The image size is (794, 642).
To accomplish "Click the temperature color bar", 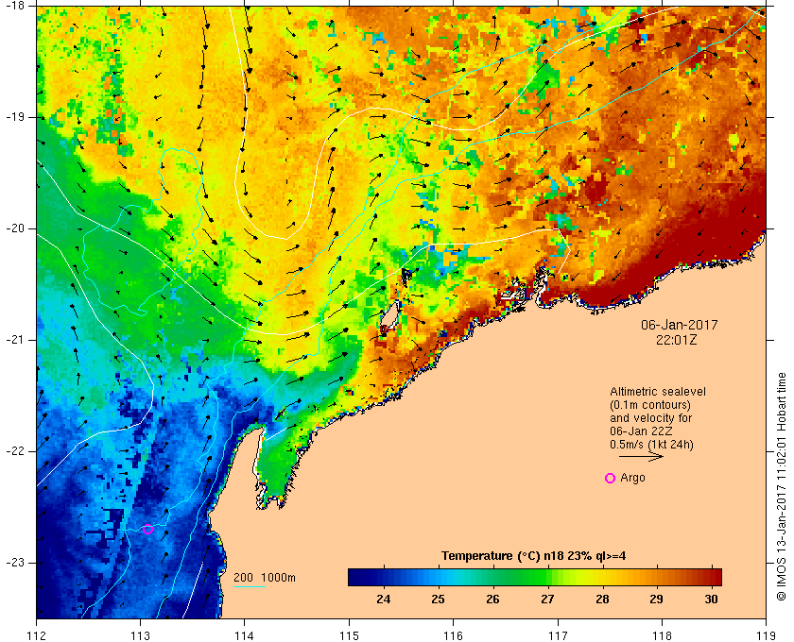I will [535, 577].
